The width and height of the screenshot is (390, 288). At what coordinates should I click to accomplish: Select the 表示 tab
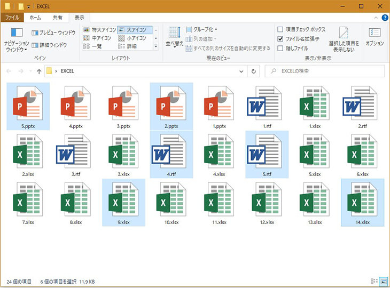click(x=80, y=18)
